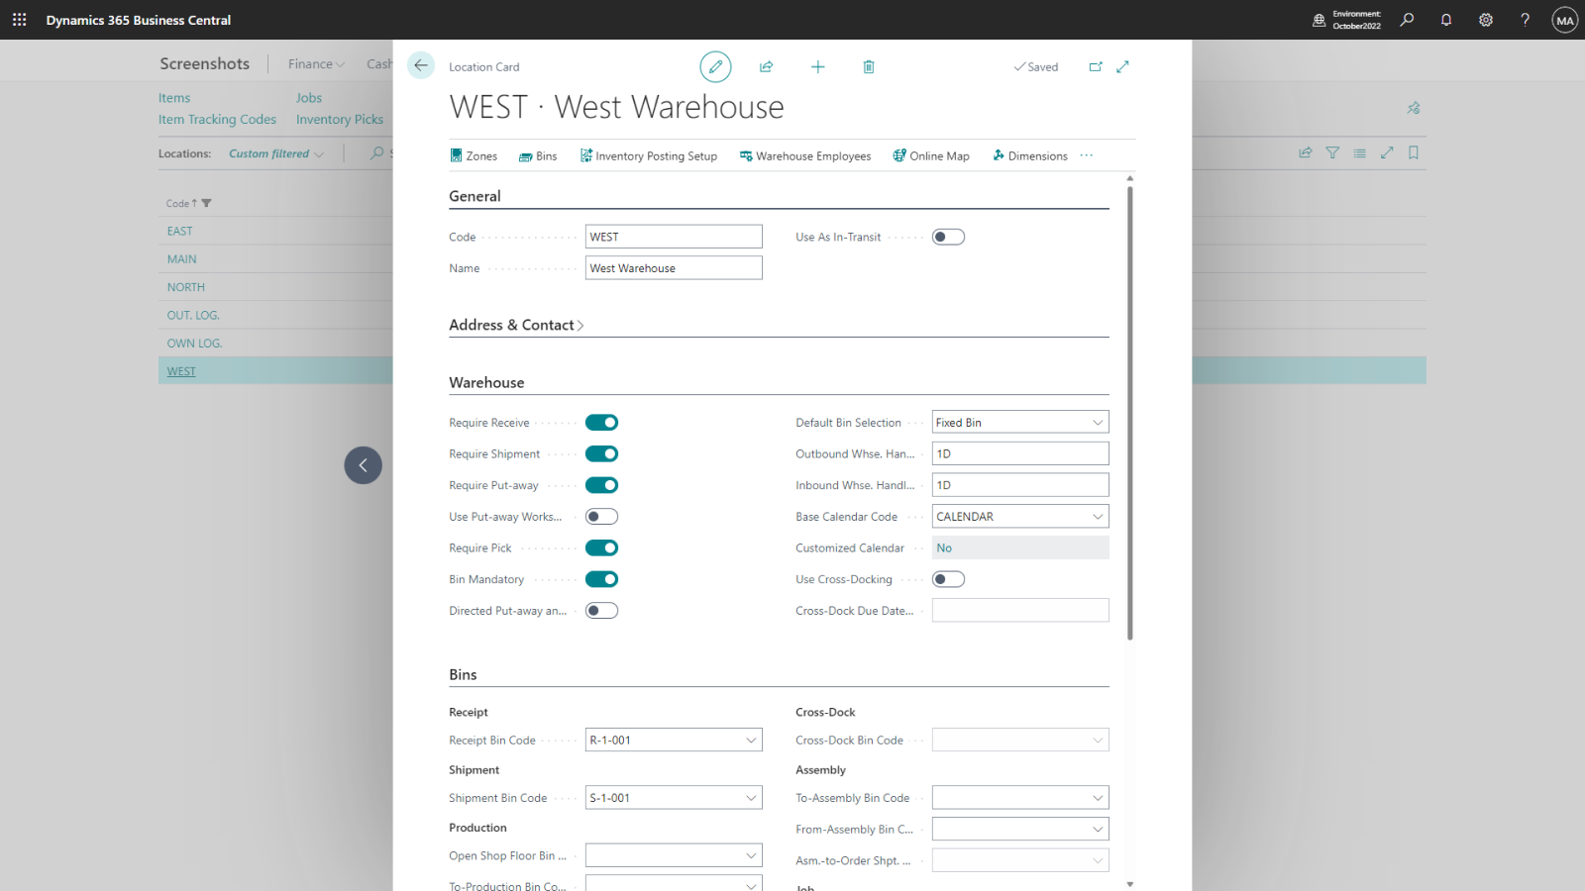Image resolution: width=1585 pixels, height=891 pixels.
Task: Create new location with plus icon
Action: click(x=817, y=66)
